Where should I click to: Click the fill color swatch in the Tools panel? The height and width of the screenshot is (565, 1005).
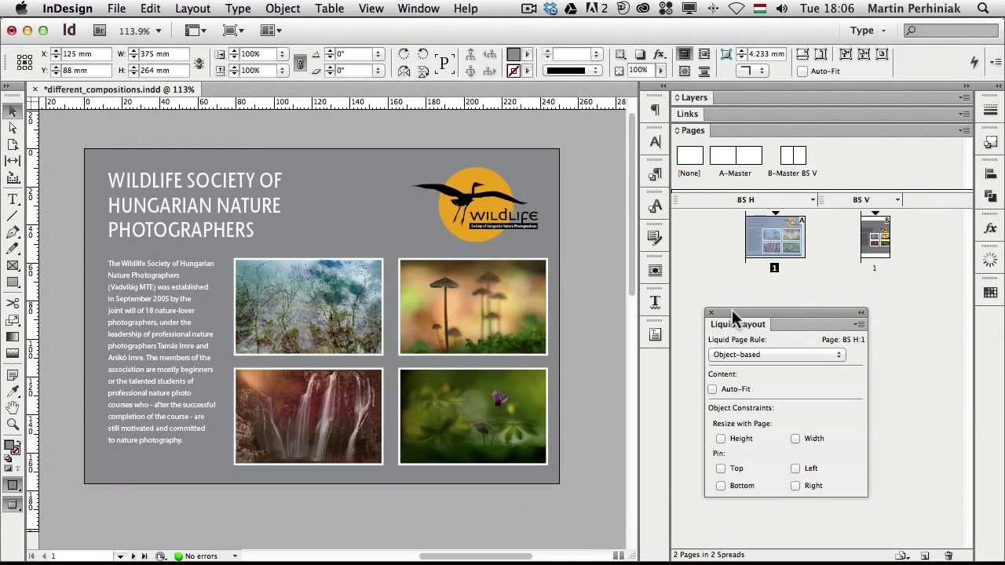click(x=9, y=446)
